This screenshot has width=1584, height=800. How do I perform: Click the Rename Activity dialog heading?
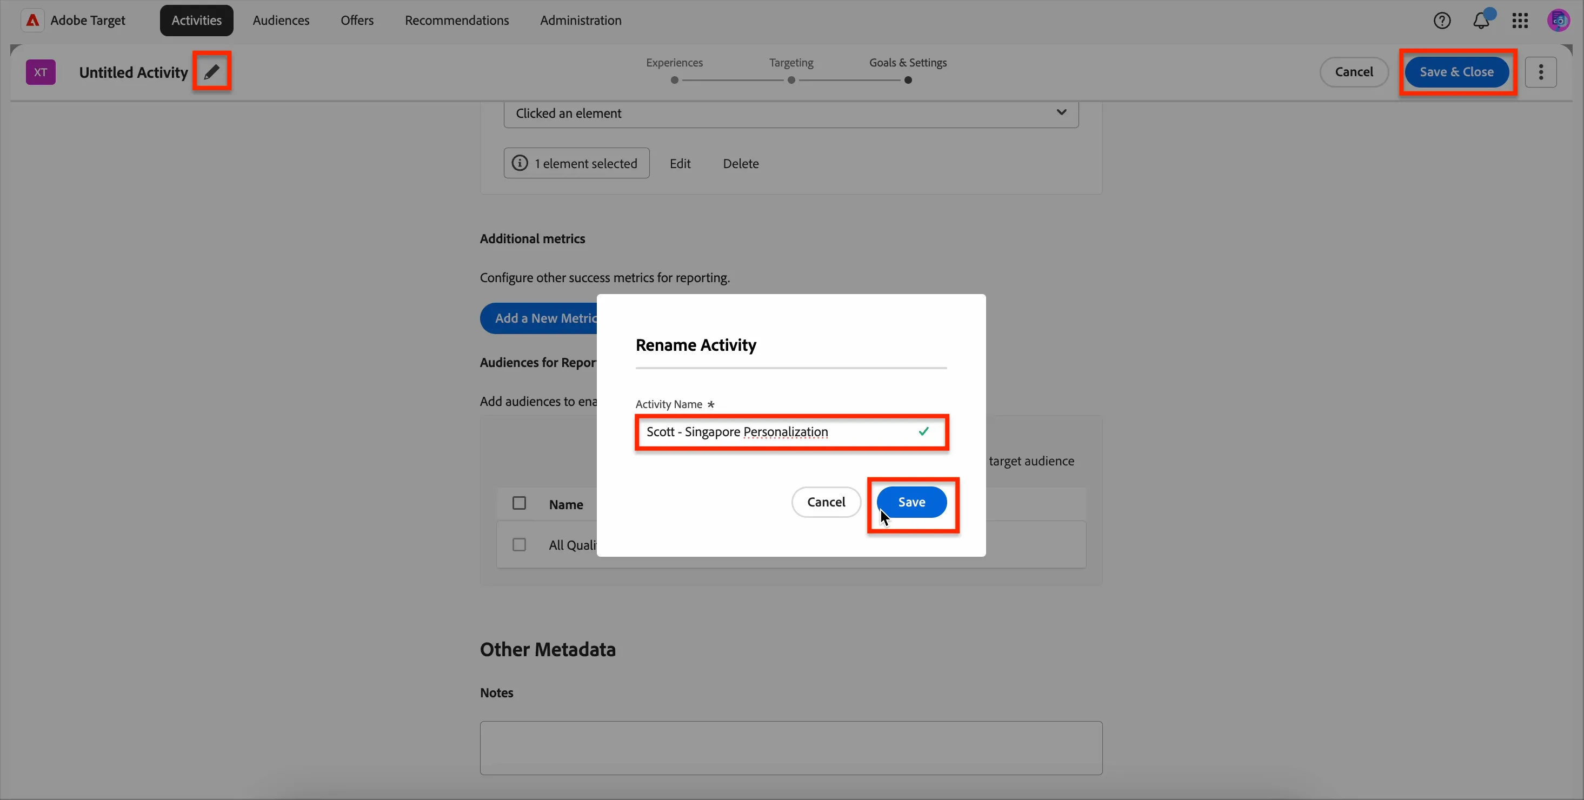coord(696,345)
